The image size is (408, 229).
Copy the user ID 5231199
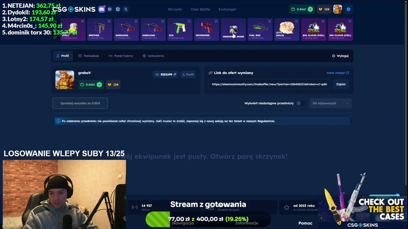174,74
